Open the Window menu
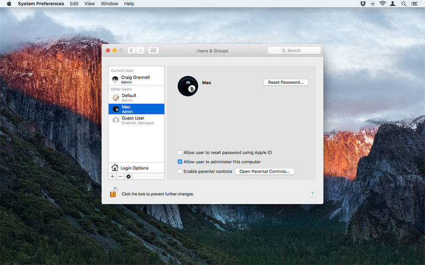 coord(109,4)
